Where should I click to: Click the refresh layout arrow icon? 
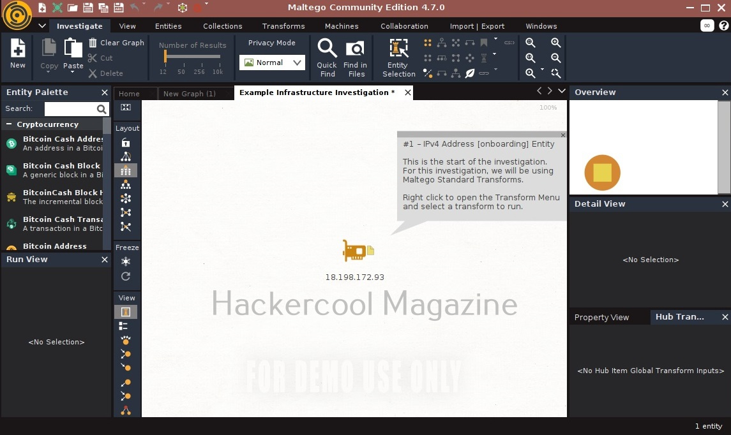[126, 276]
